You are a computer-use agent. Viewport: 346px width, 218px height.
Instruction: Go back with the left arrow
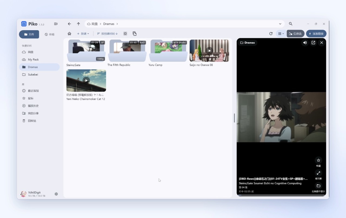pyautogui.click(x=69, y=24)
